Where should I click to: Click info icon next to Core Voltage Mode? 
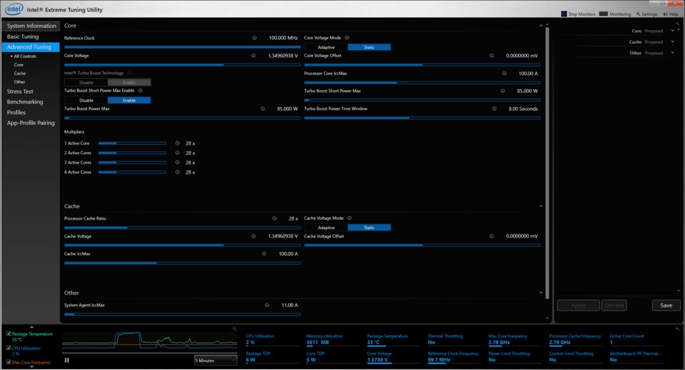tap(347, 37)
